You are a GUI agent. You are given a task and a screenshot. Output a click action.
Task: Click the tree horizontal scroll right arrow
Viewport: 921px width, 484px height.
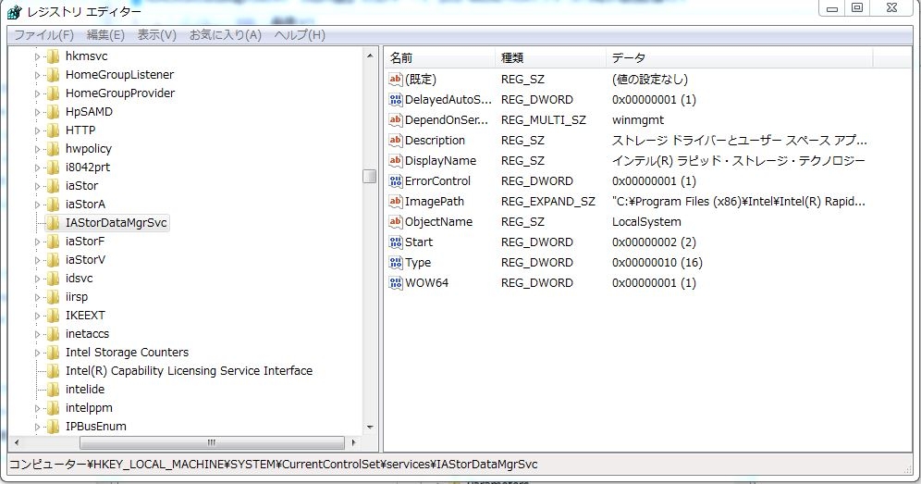pos(353,442)
